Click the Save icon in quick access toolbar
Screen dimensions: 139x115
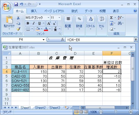tap(16, 4)
